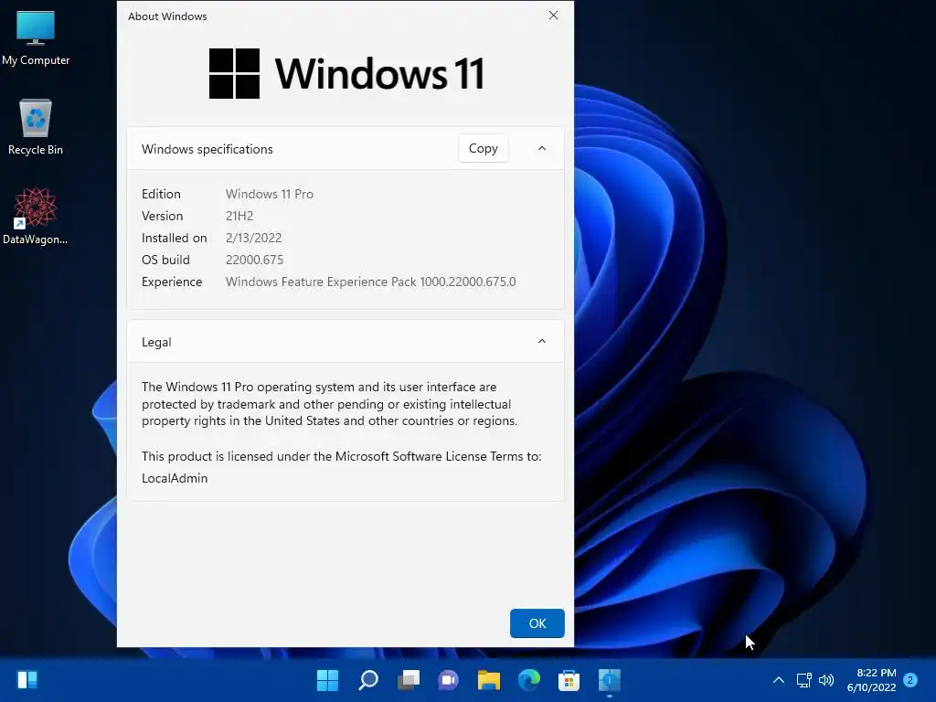
Task: Select the Windows Feature Experience Pack value
Action: (x=371, y=282)
